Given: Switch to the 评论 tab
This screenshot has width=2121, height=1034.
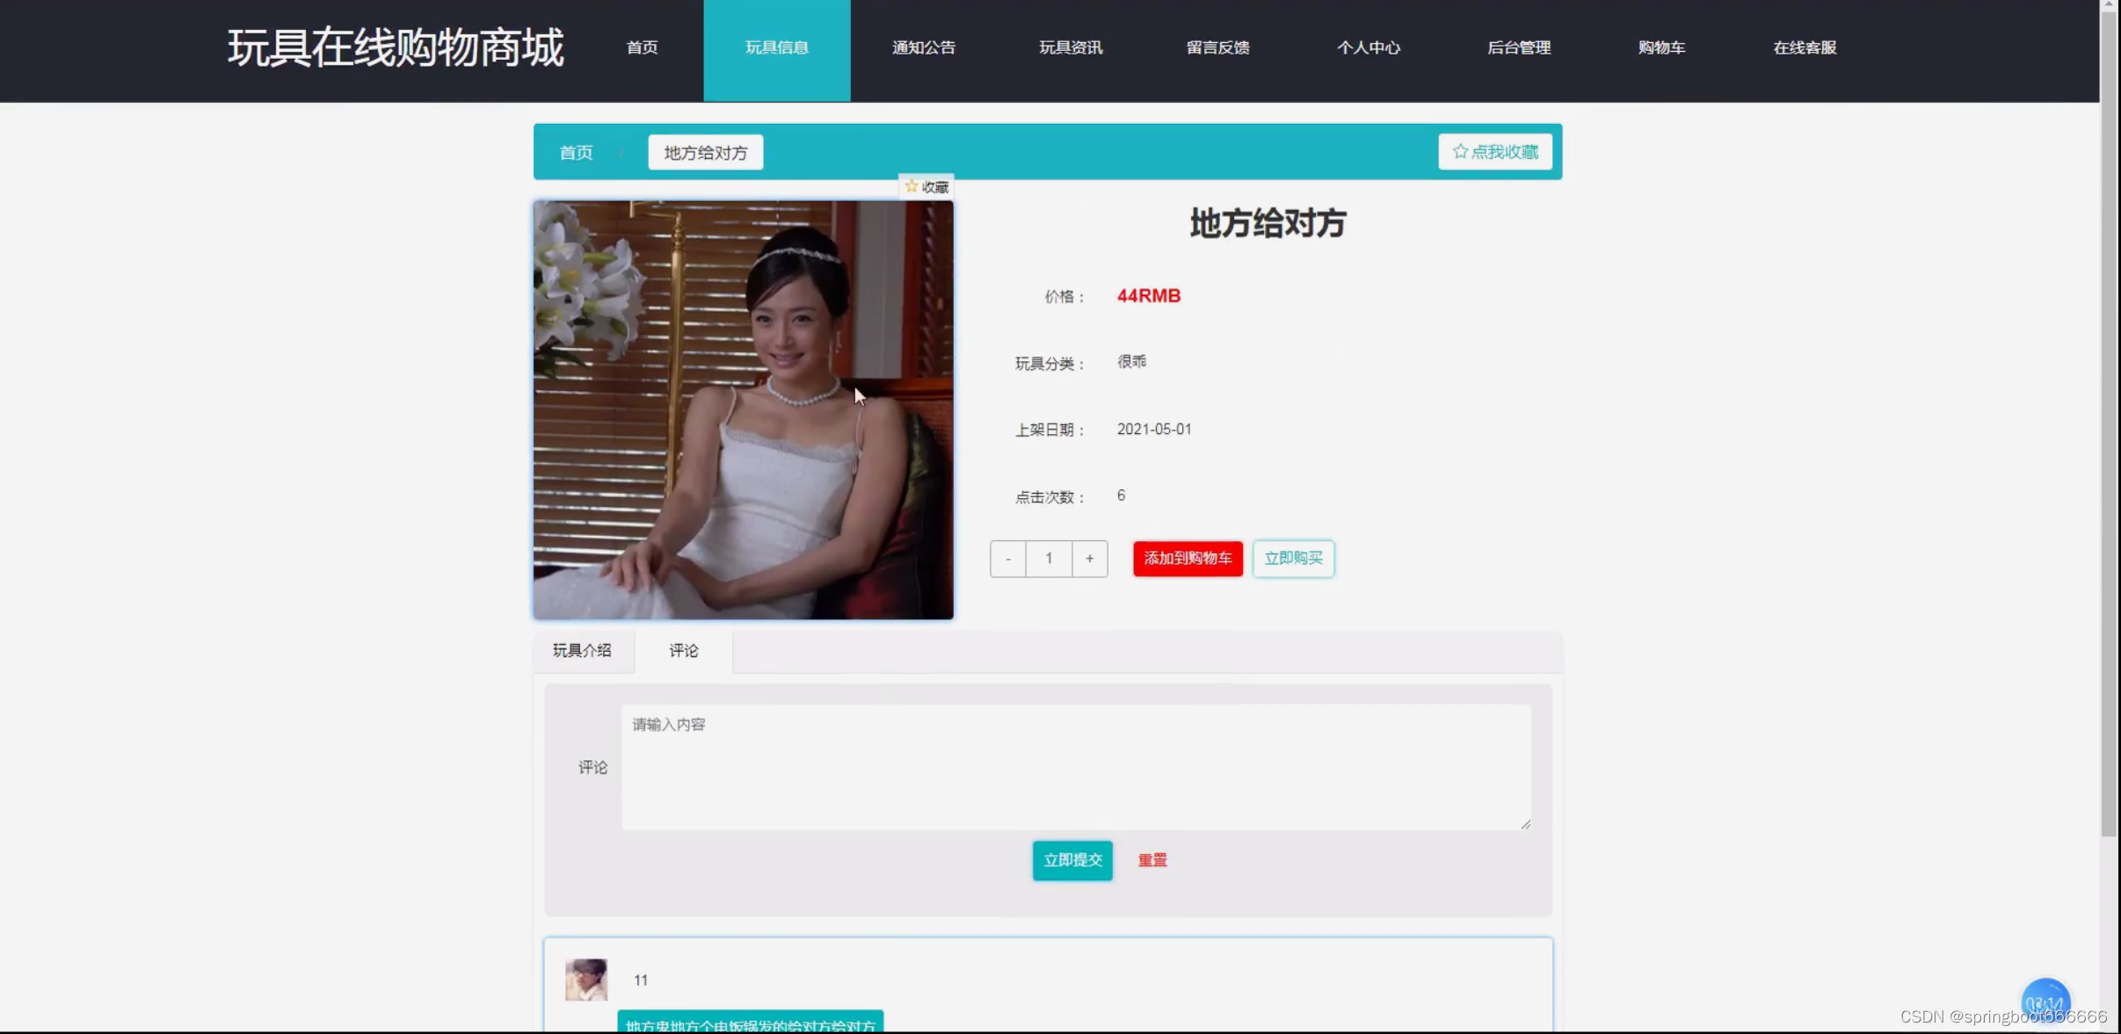Looking at the screenshot, I should (683, 651).
